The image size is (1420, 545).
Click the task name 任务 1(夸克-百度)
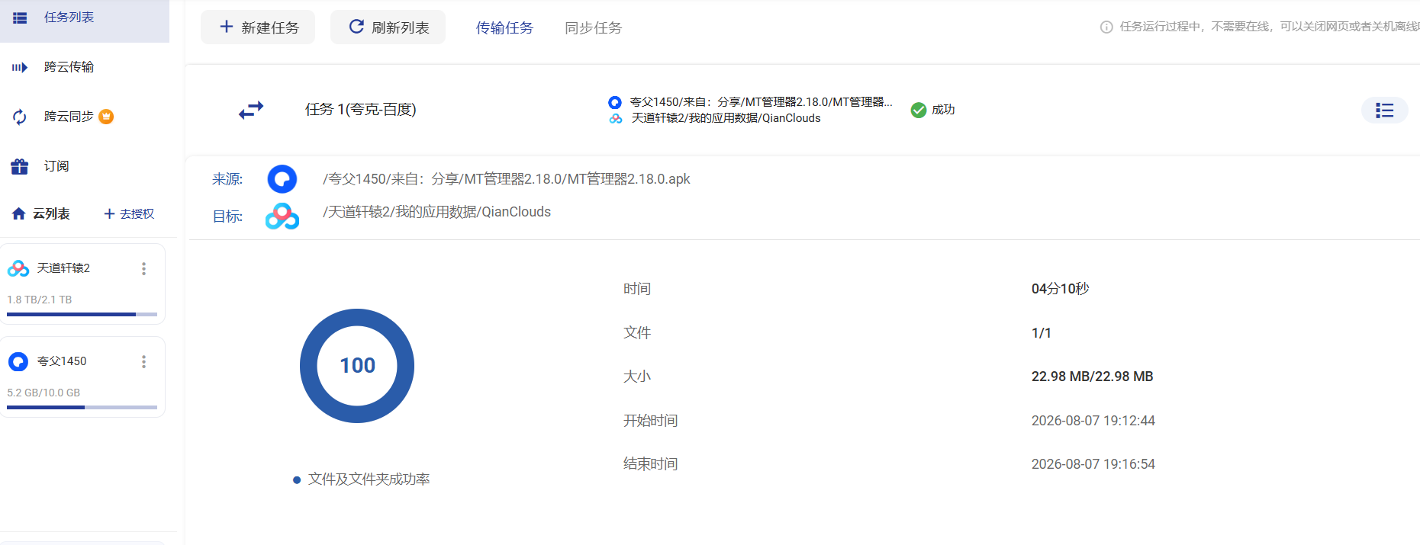(x=361, y=110)
